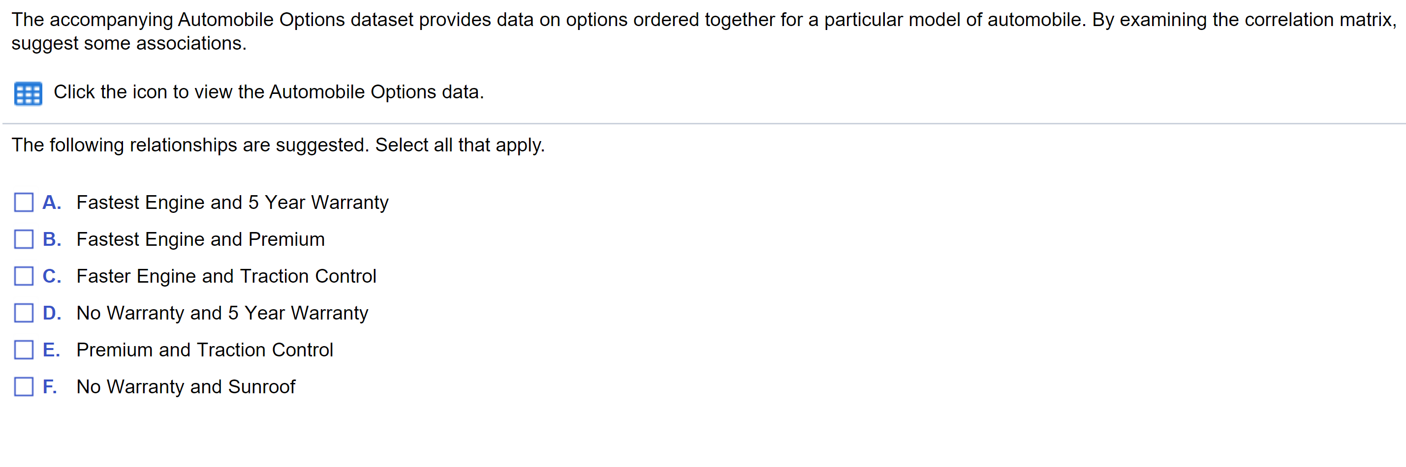Click the blue letter 'B.' label
The width and height of the screenshot is (1406, 467).
(52, 240)
